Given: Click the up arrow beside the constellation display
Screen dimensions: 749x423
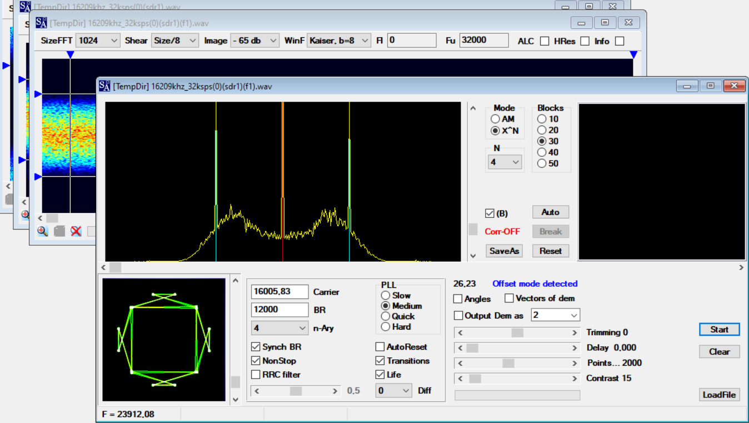Looking at the screenshot, I should click(x=236, y=281).
